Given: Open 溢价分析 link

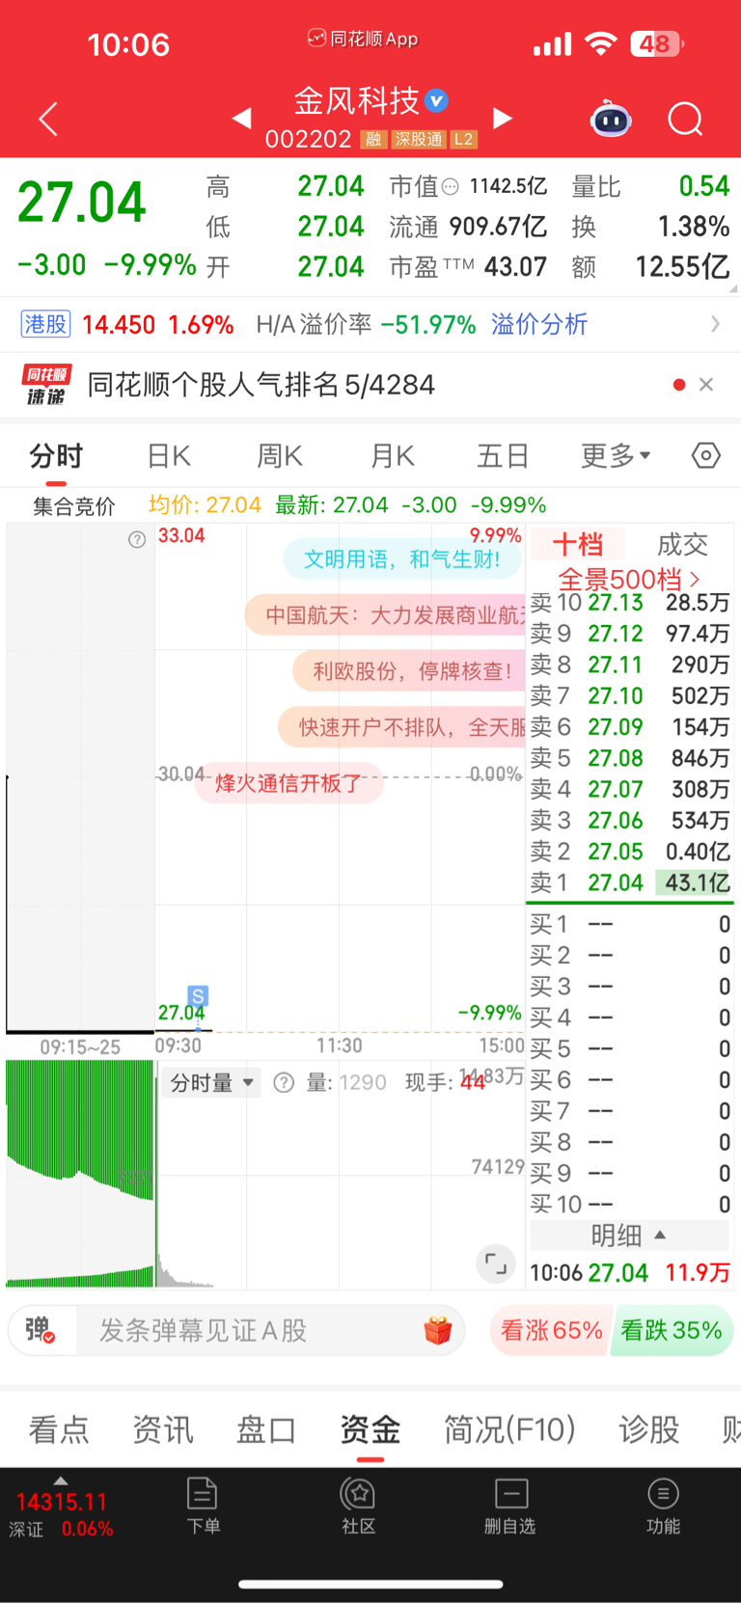Looking at the screenshot, I should (539, 324).
